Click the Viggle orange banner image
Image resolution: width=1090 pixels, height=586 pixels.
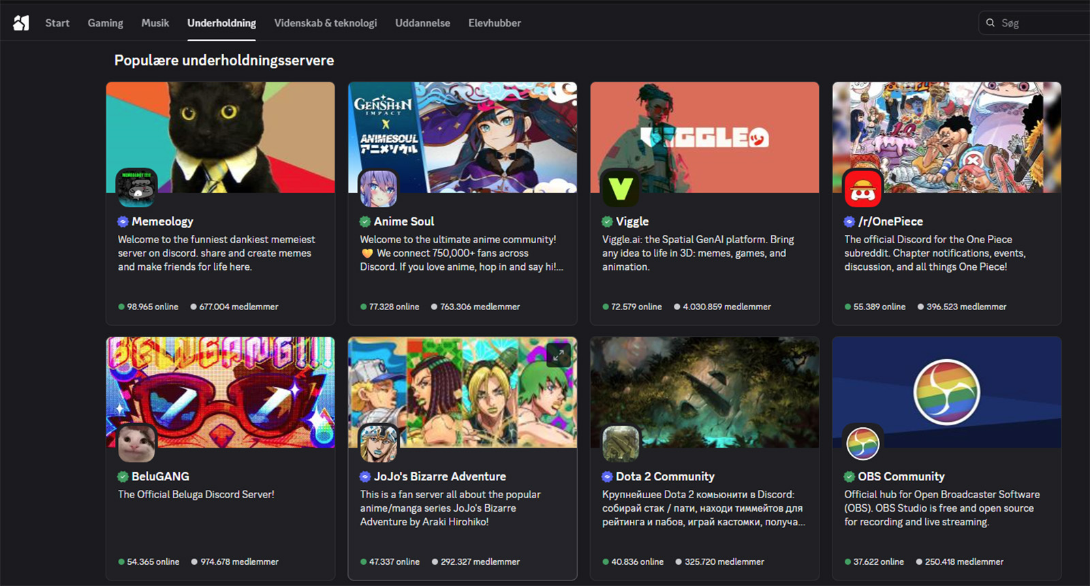tap(704, 137)
